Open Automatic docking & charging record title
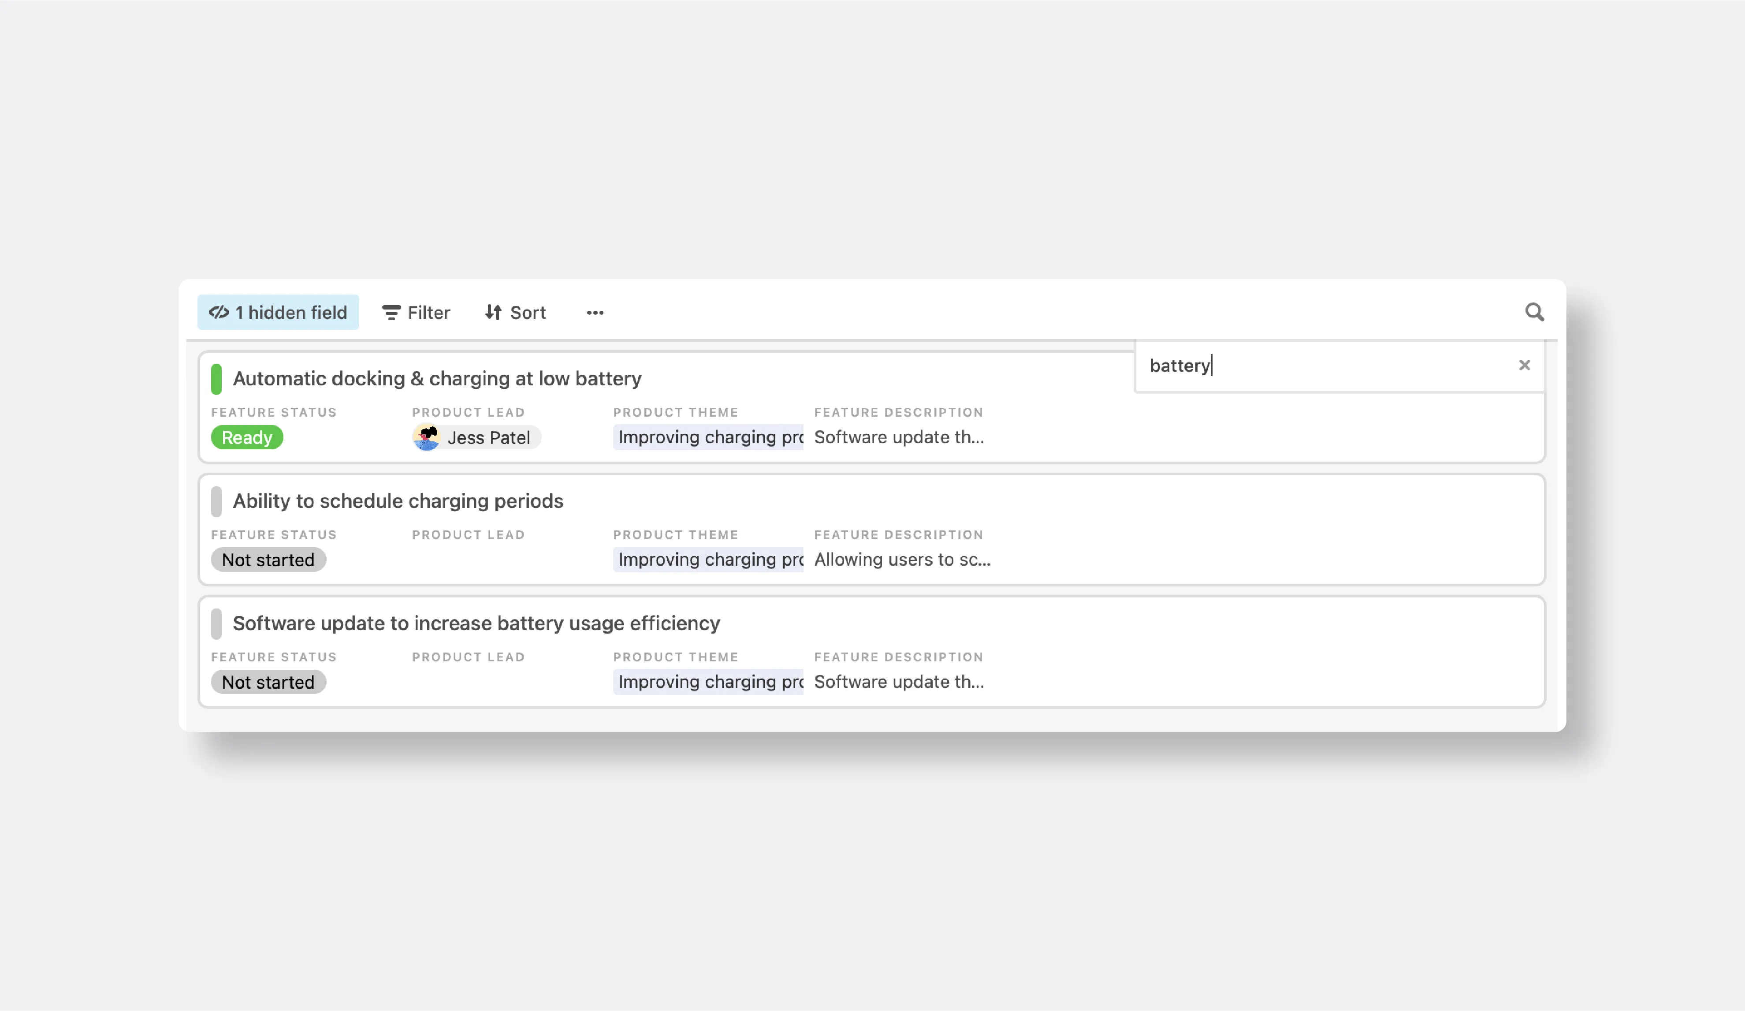The width and height of the screenshot is (1745, 1011). [x=437, y=379]
